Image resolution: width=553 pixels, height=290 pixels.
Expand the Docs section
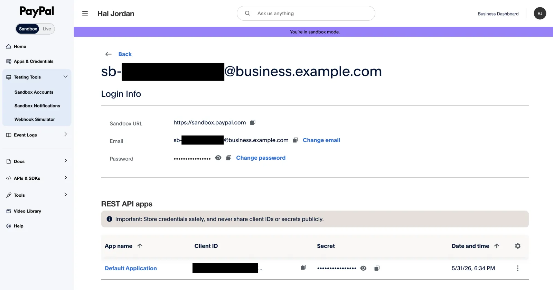65,160
